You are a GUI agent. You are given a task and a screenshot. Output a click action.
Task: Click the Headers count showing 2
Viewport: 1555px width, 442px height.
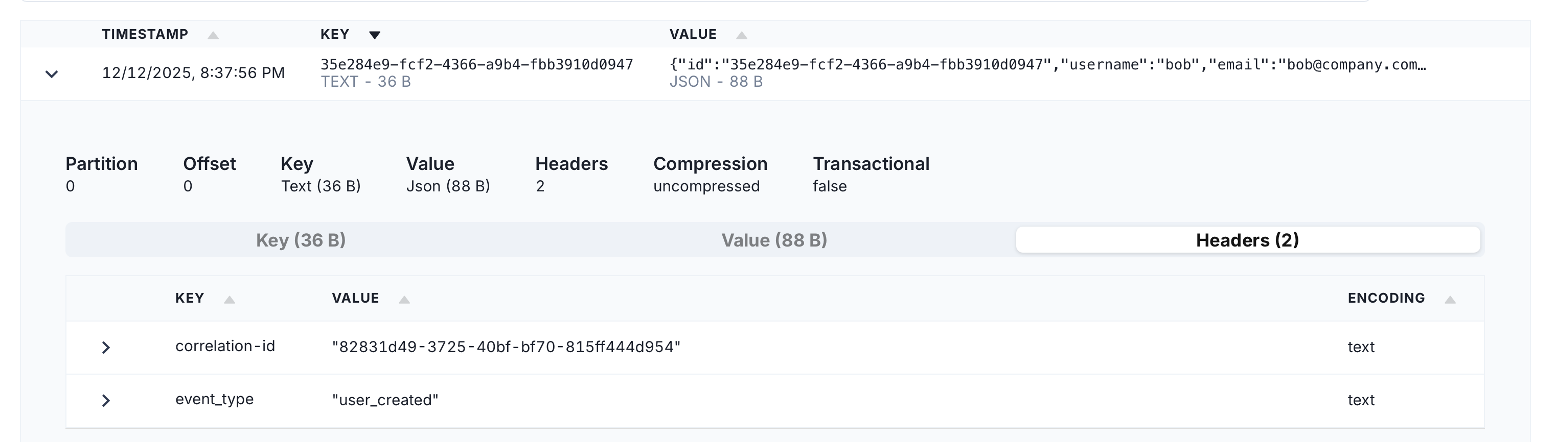coord(539,186)
